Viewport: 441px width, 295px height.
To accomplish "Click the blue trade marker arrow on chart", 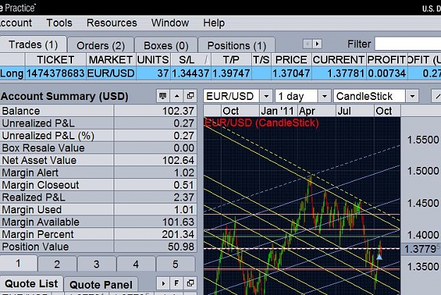I will 379,256.
